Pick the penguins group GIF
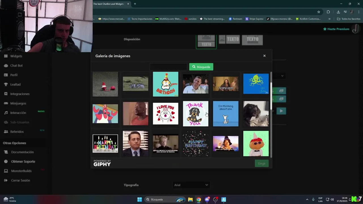 point(135,84)
